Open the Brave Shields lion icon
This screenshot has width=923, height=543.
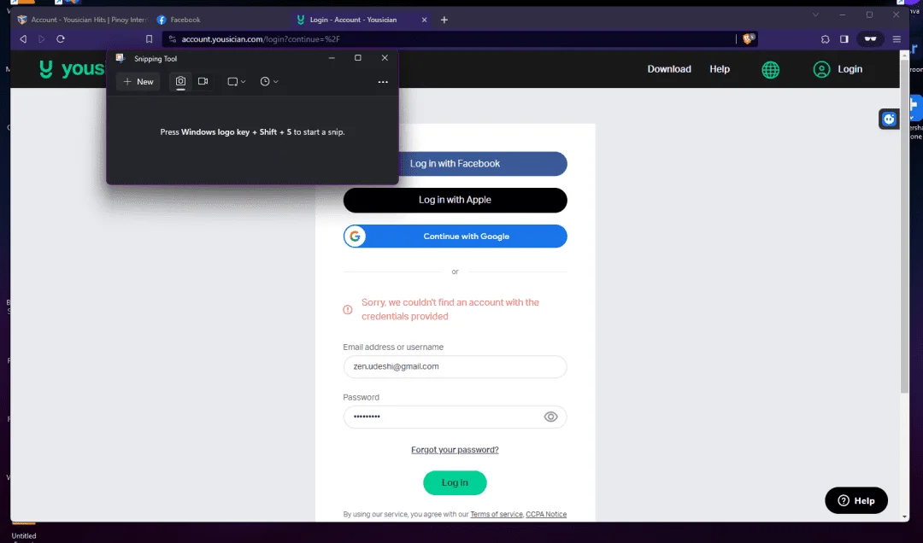748,38
